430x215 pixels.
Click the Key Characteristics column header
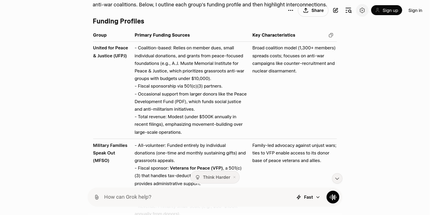click(274, 35)
